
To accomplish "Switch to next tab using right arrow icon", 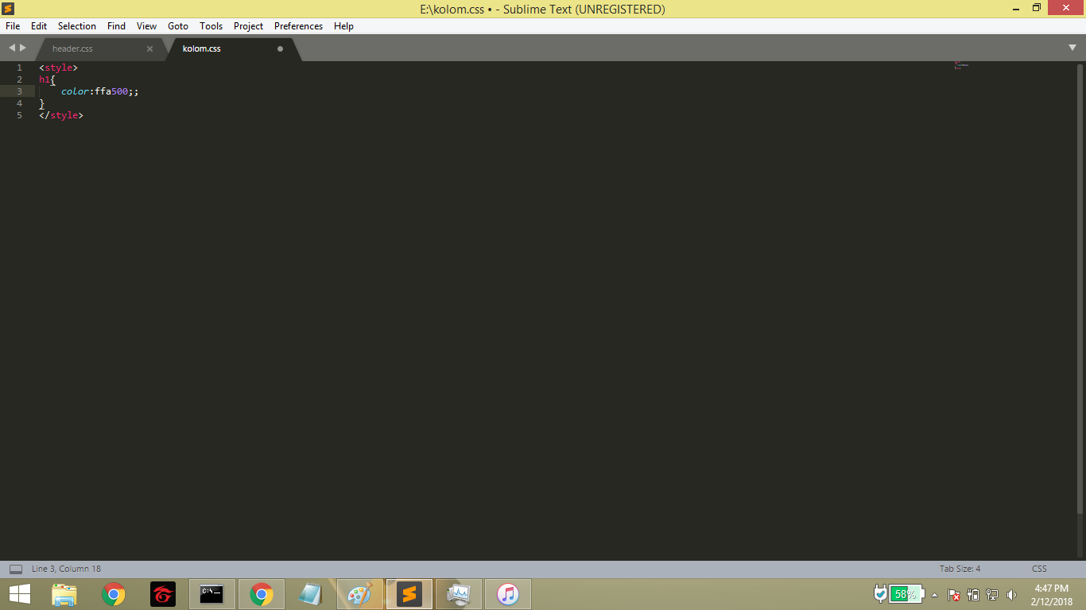I will 21,47.
